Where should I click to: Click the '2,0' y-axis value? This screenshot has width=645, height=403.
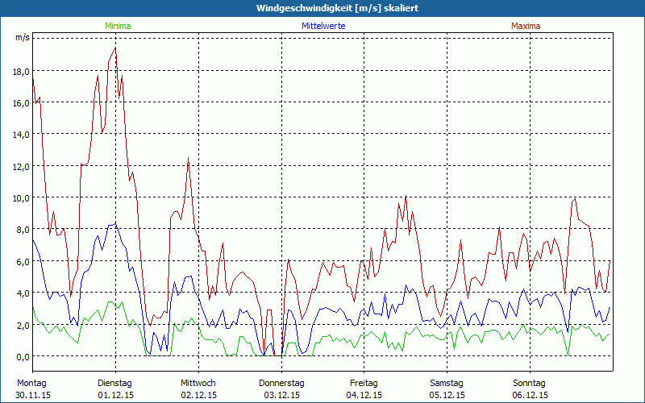point(23,326)
